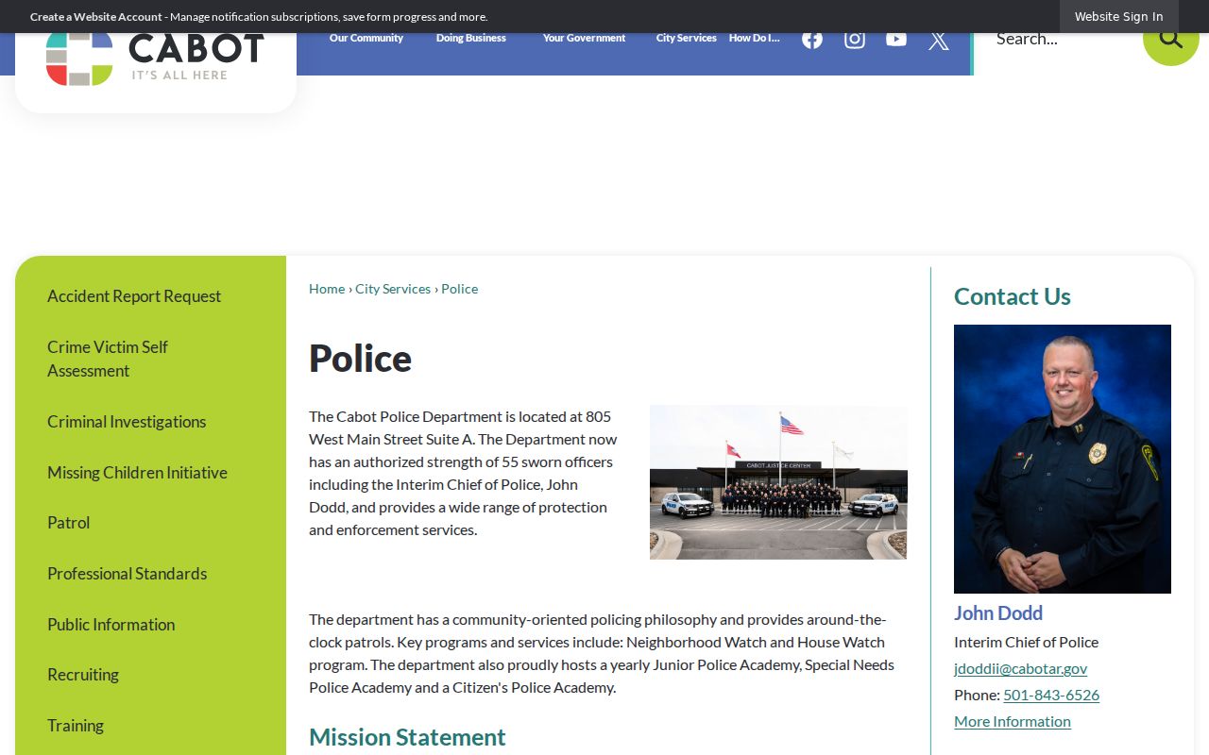The height and width of the screenshot is (755, 1209).
Task: Click the Website Sign In button
Action: click(1119, 17)
